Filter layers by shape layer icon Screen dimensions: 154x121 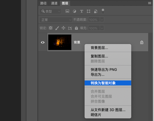coord(88,11)
